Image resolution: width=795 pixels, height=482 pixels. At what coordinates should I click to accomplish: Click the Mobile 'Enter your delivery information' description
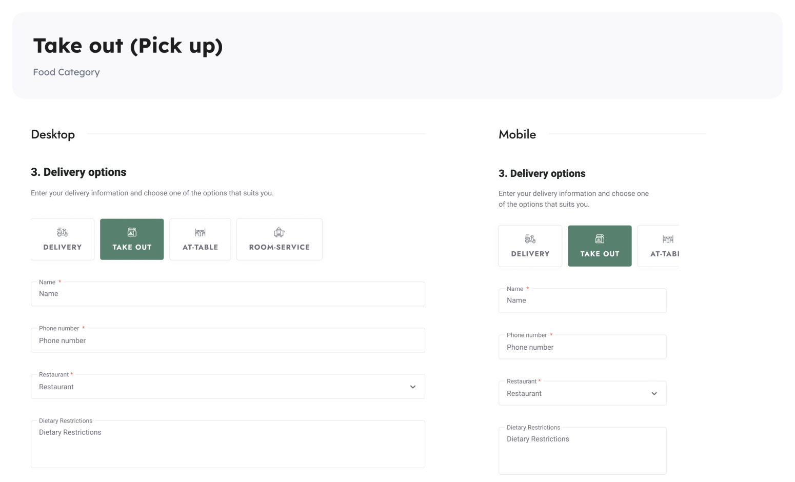pyautogui.click(x=573, y=199)
